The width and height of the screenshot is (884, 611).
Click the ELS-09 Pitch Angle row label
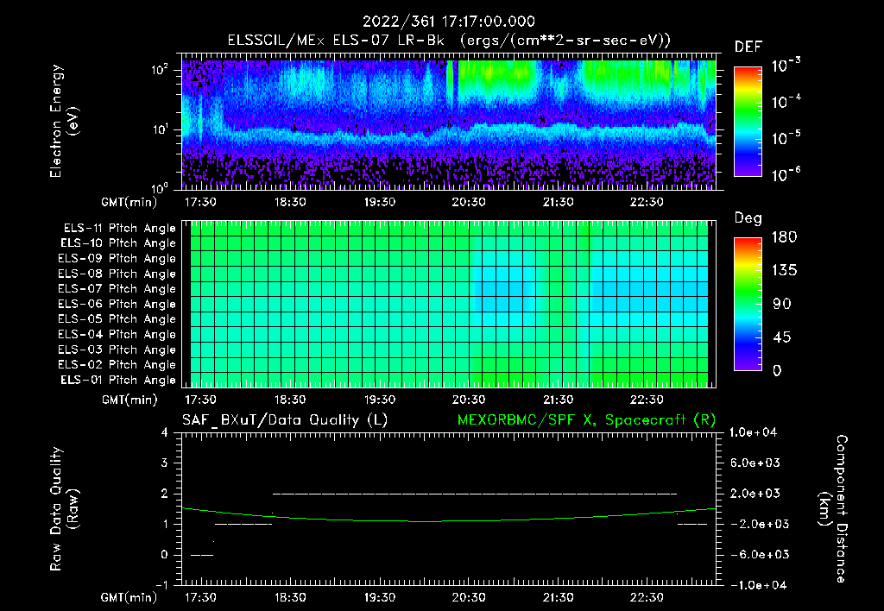point(117,259)
